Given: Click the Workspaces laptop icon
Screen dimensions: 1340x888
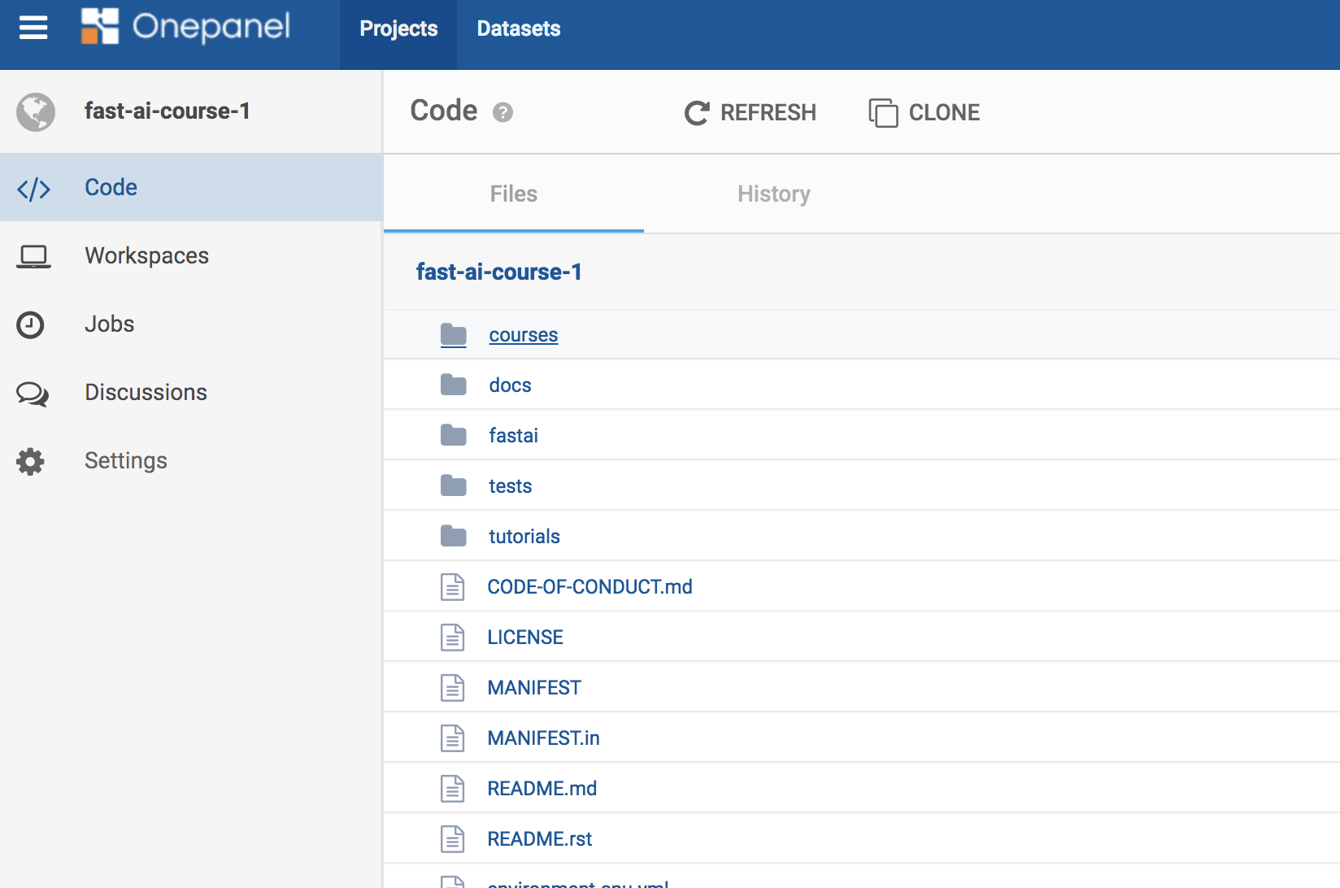Looking at the screenshot, I should point(34,257).
